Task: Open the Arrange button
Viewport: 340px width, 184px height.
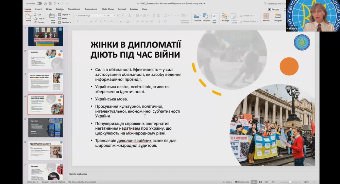Action: [225, 18]
